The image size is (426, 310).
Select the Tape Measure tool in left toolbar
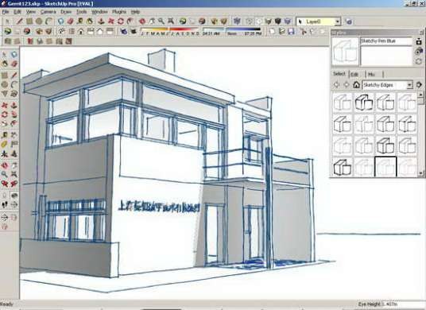tap(4, 135)
